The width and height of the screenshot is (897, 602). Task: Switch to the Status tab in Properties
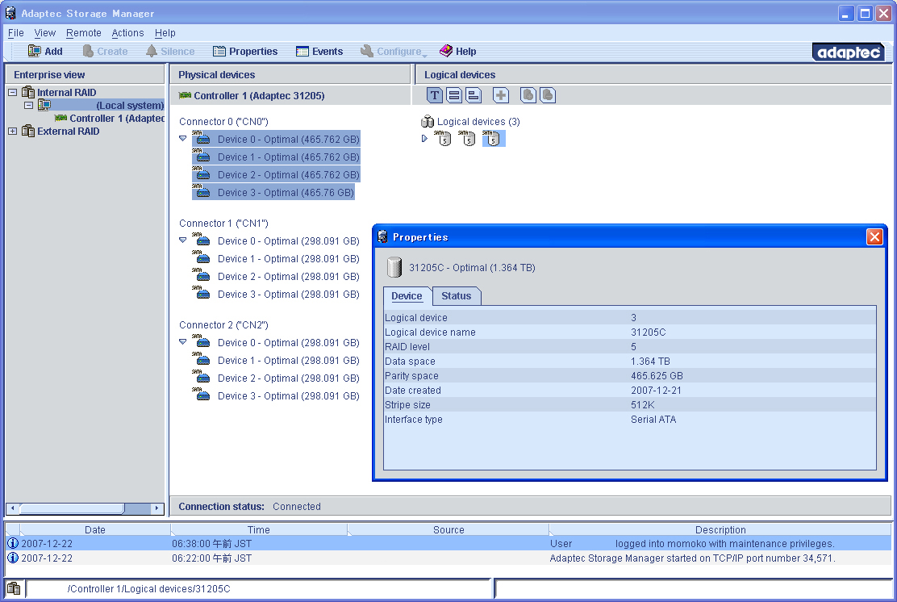(x=456, y=296)
